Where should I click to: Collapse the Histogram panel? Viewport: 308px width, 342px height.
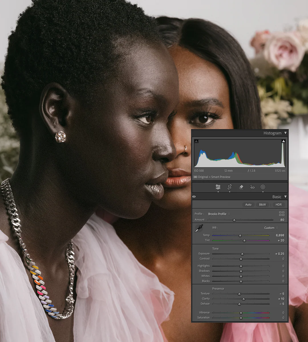(x=285, y=133)
